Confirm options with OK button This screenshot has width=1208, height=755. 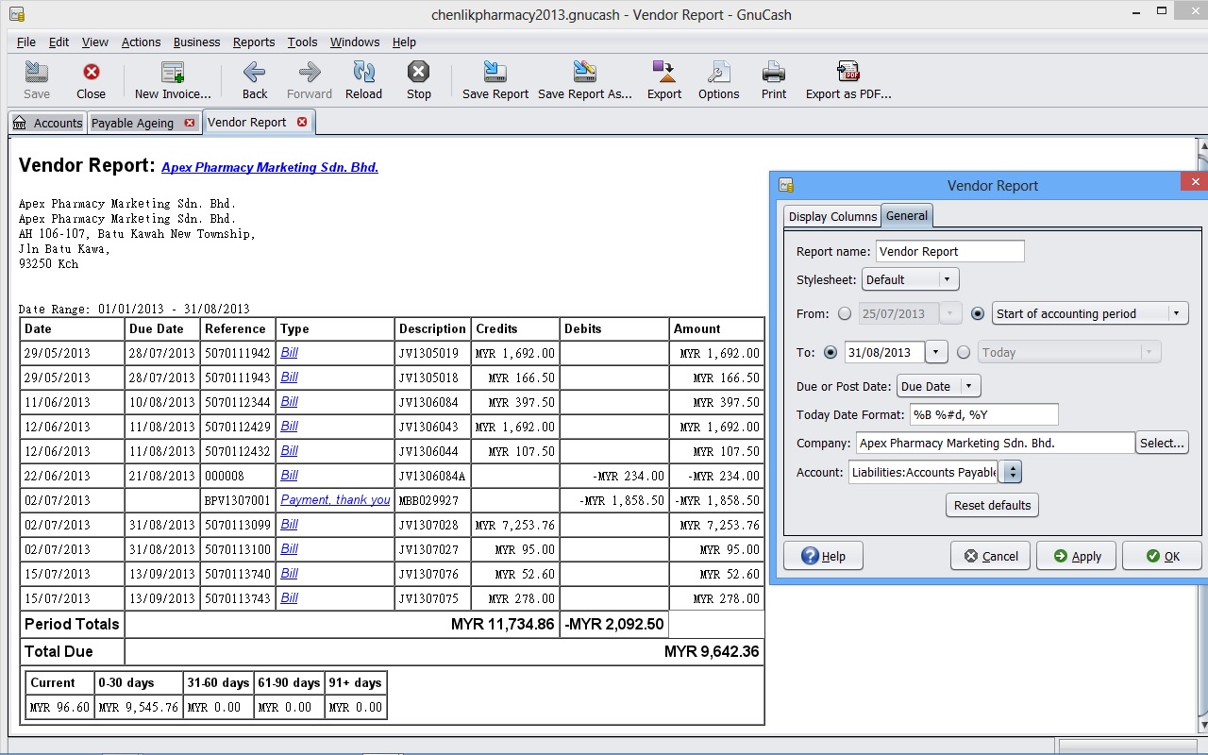coord(1162,556)
